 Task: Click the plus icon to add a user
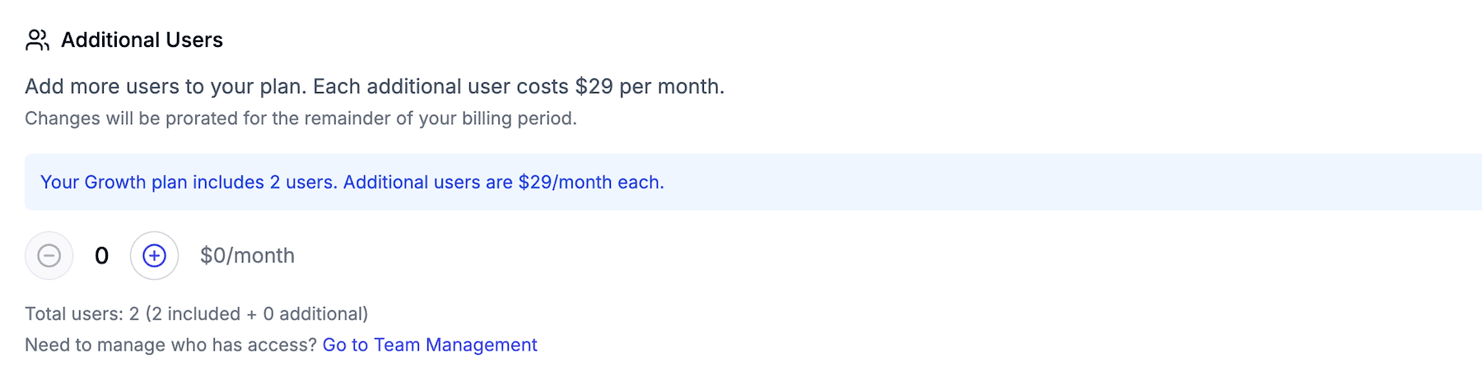[154, 256]
